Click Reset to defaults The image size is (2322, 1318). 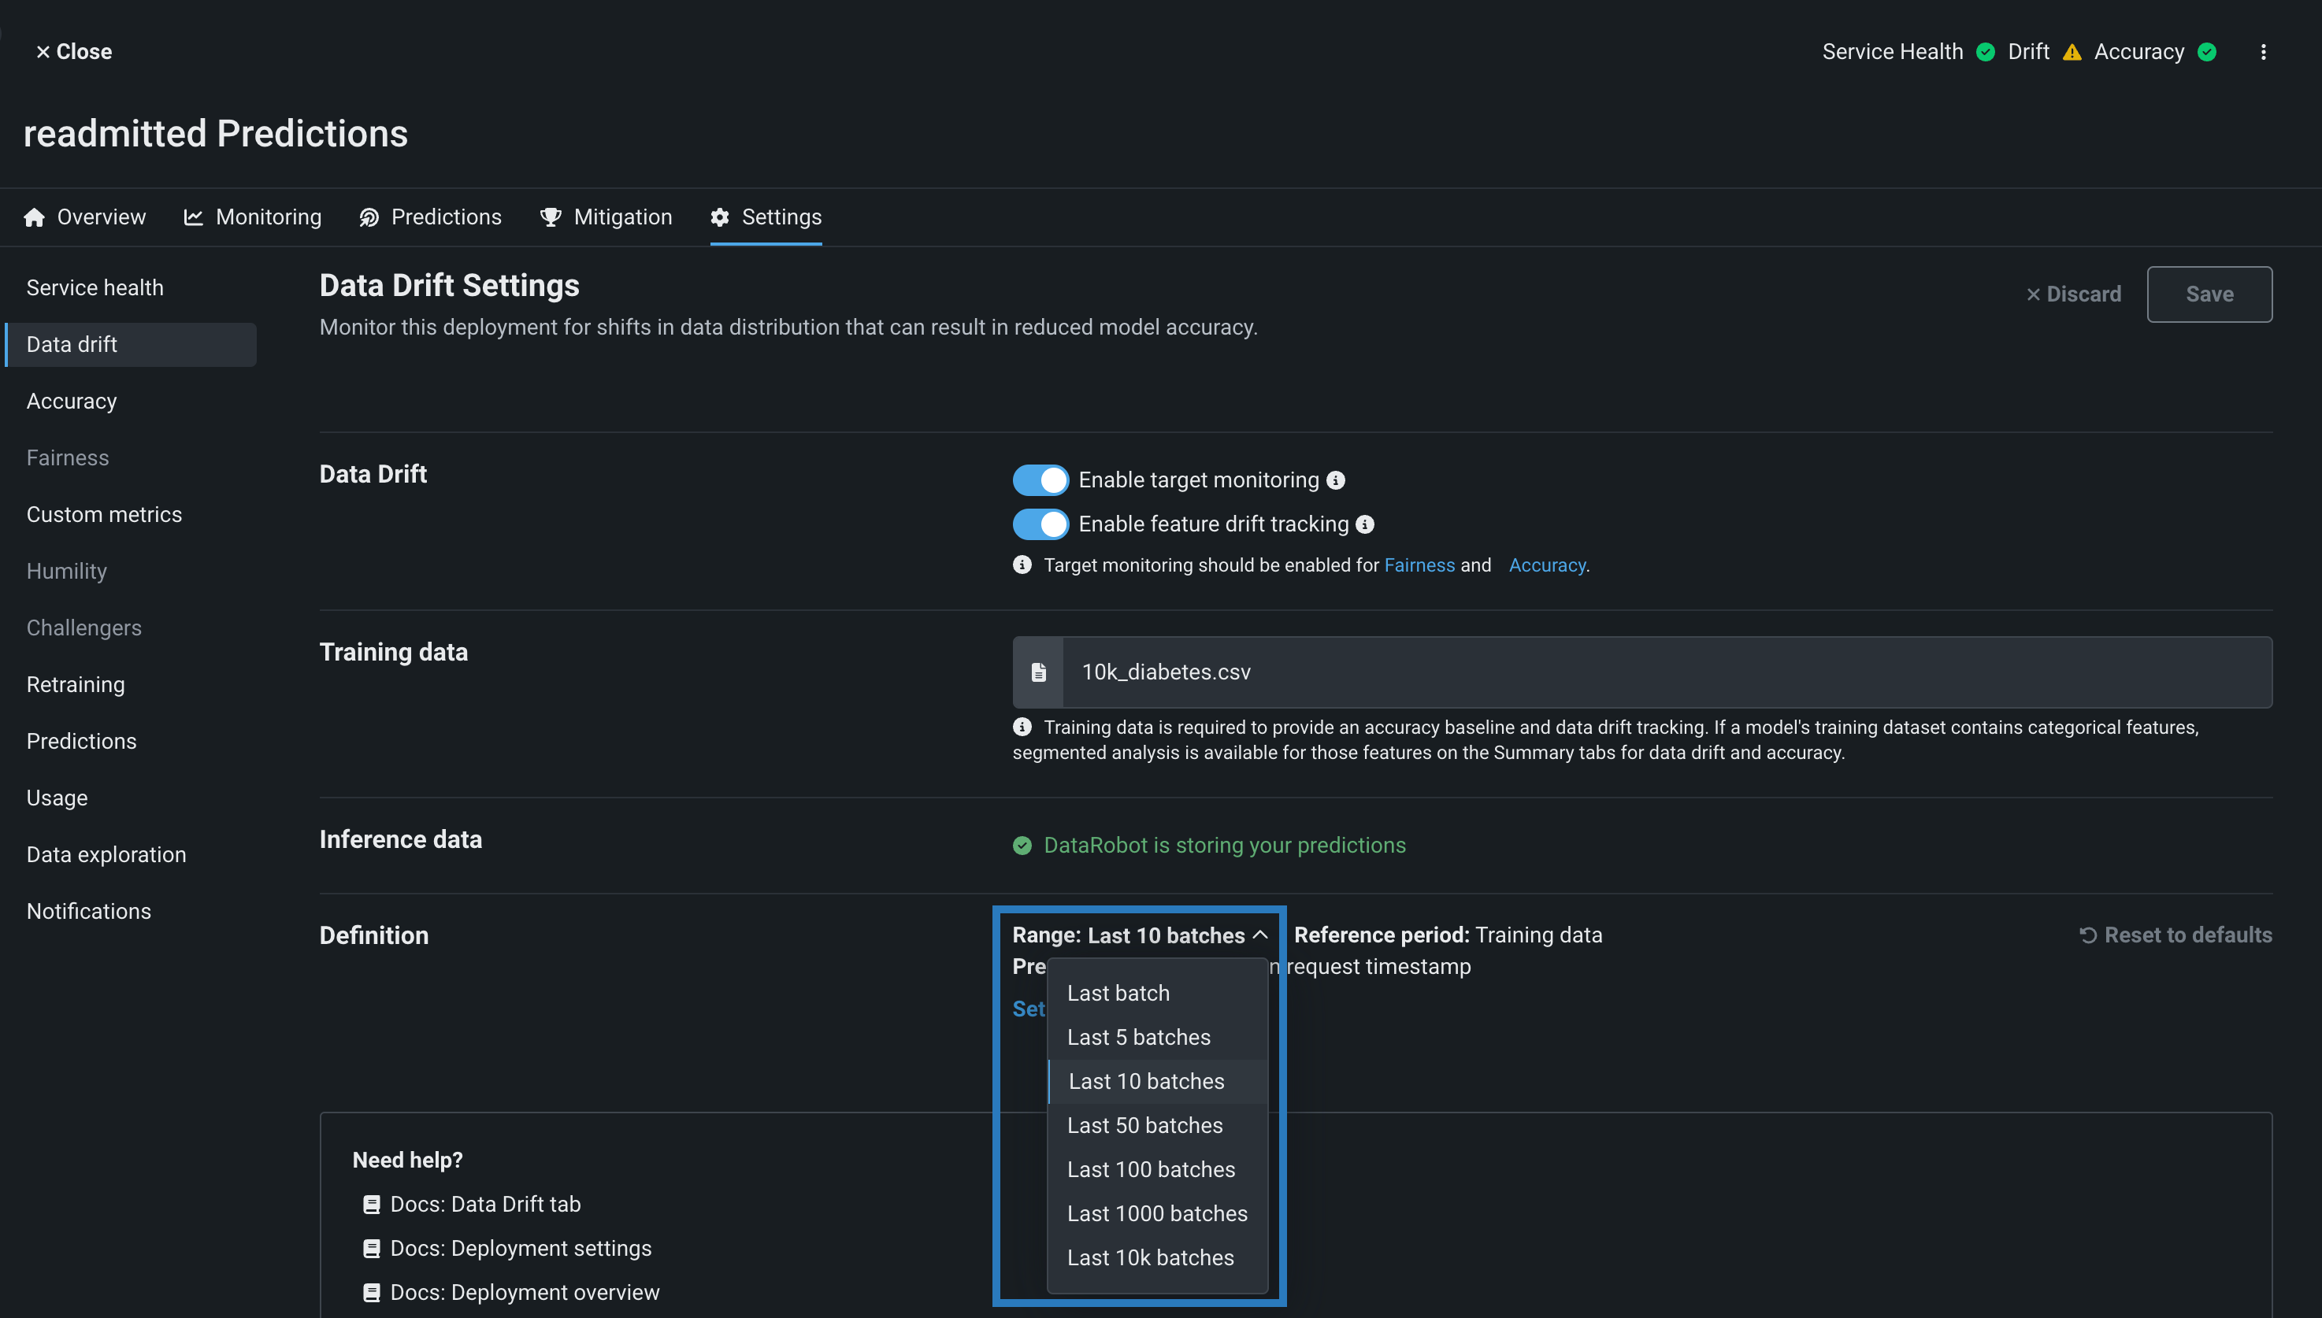2175,935
